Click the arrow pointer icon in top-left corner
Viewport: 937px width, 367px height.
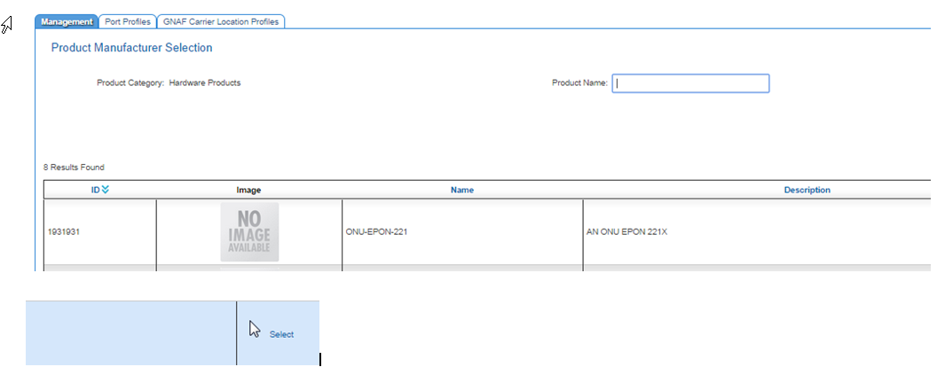click(6, 24)
